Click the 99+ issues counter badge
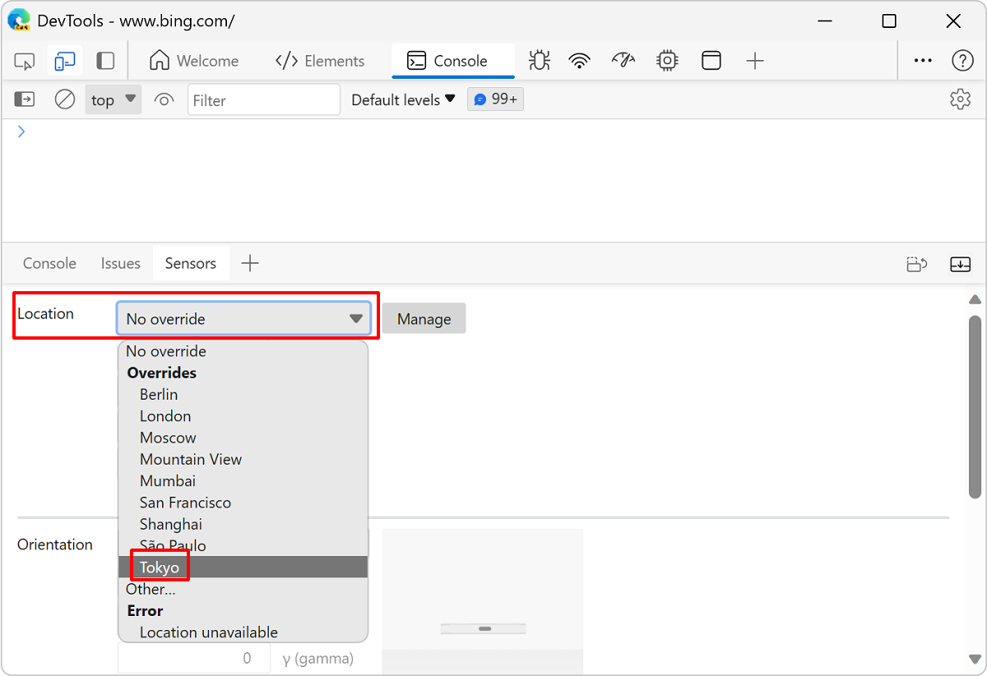 point(496,100)
